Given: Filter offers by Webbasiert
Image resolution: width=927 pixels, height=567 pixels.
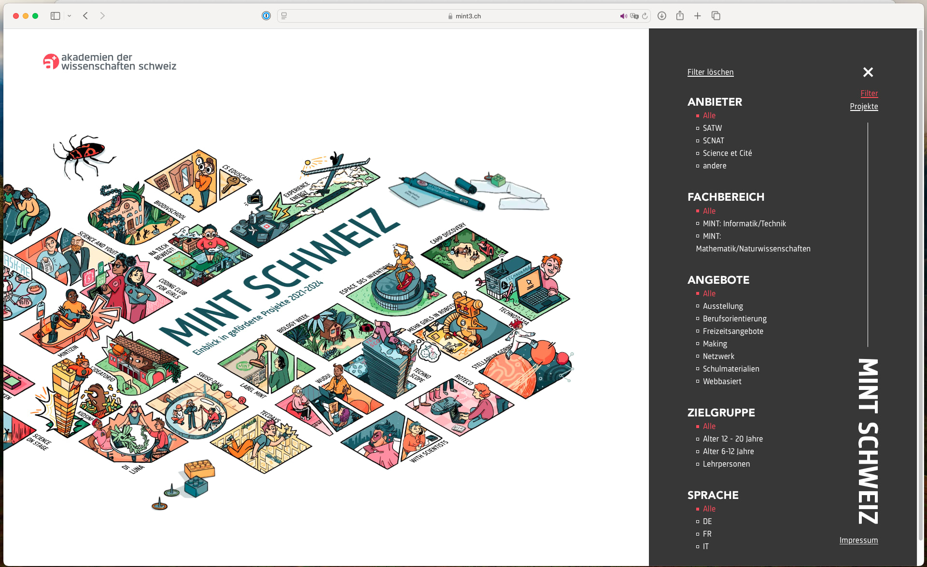Looking at the screenshot, I should [722, 381].
